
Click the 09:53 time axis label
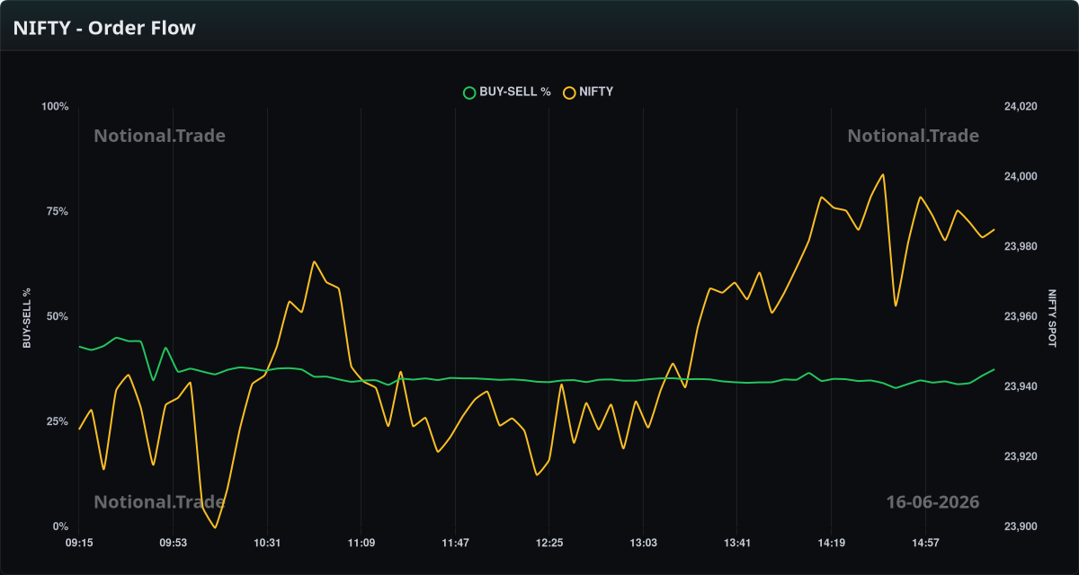(x=173, y=543)
